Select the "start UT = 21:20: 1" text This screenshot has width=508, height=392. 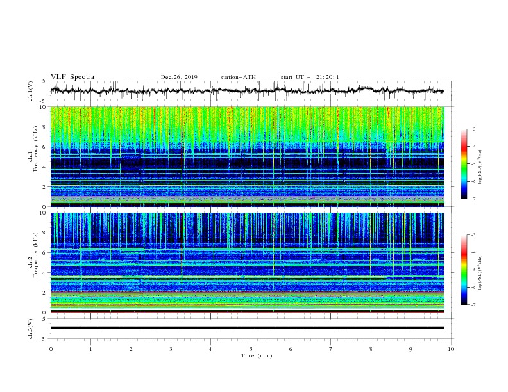(310, 77)
